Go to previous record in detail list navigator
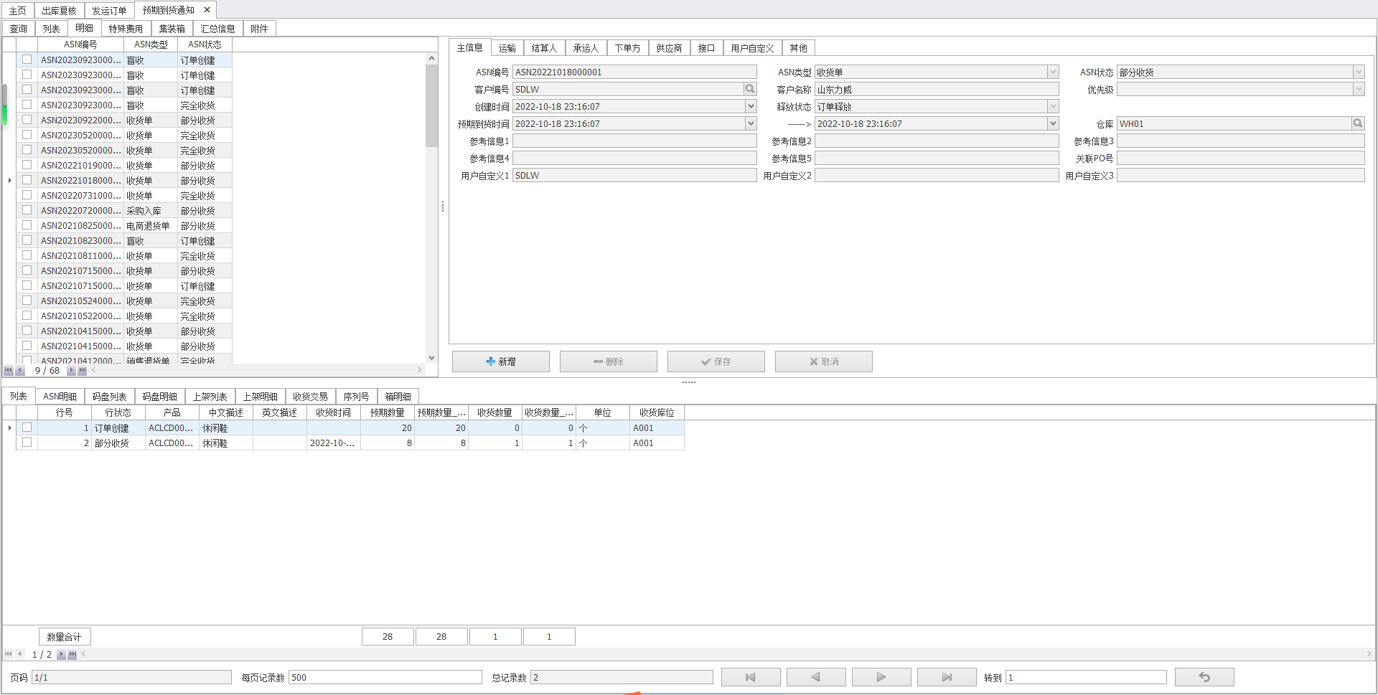The height and width of the screenshot is (695, 1378). pyautogui.click(x=19, y=654)
